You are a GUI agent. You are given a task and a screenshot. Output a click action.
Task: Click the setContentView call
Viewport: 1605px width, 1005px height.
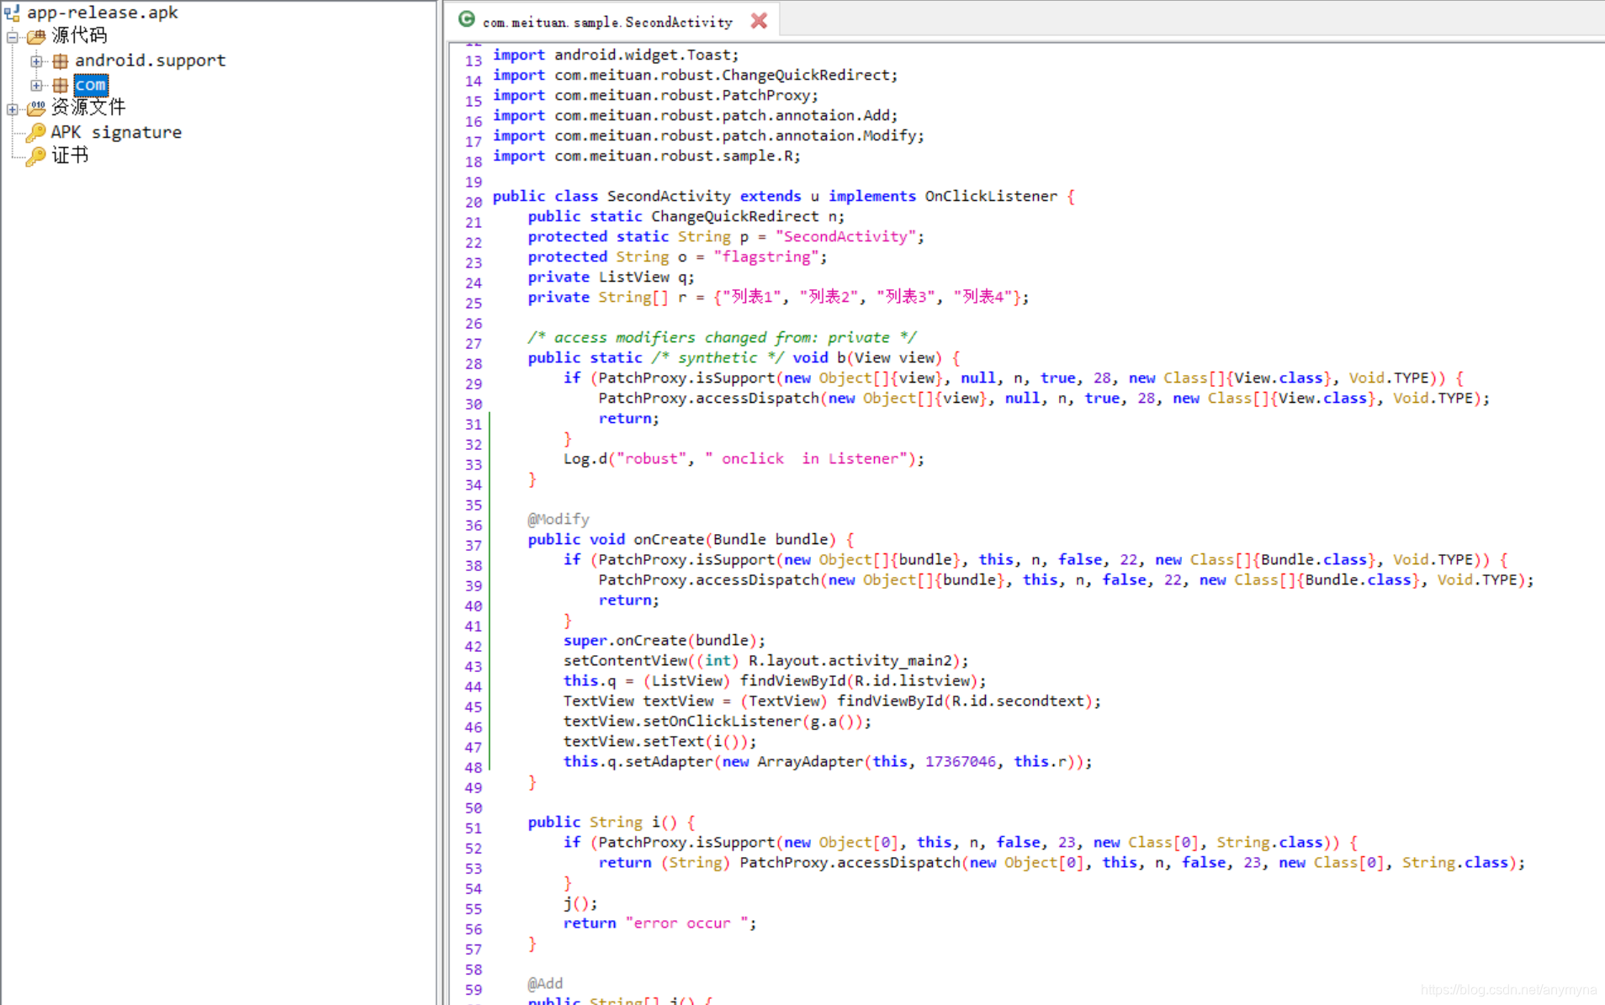click(x=625, y=660)
